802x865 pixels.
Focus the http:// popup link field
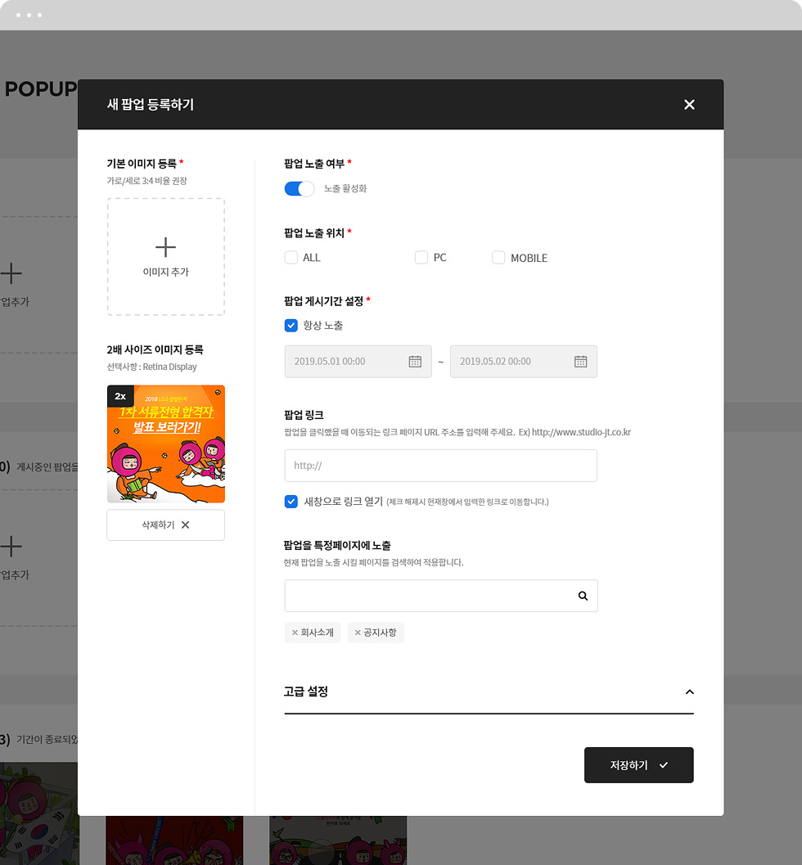click(440, 465)
